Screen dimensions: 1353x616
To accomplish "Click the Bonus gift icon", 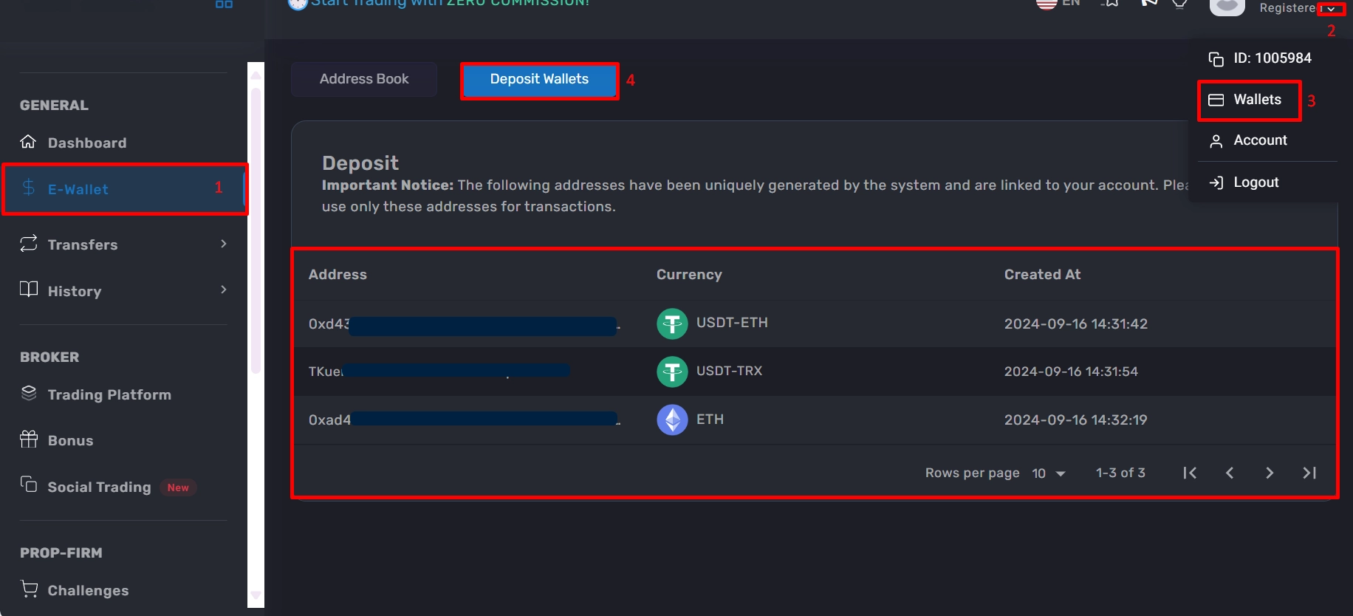I will tap(29, 439).
